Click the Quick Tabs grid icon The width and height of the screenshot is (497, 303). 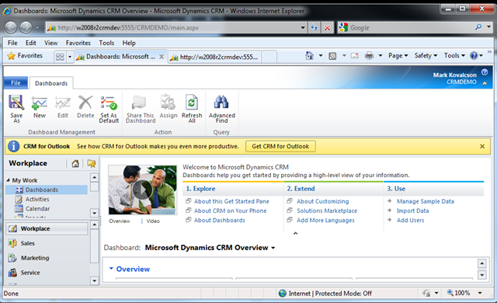tap(60, 57)
